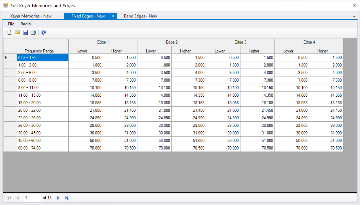Select the 26.00 – 30.00 frequency range cell
This screenshot has width=360, height=205.
click(43, 125)
